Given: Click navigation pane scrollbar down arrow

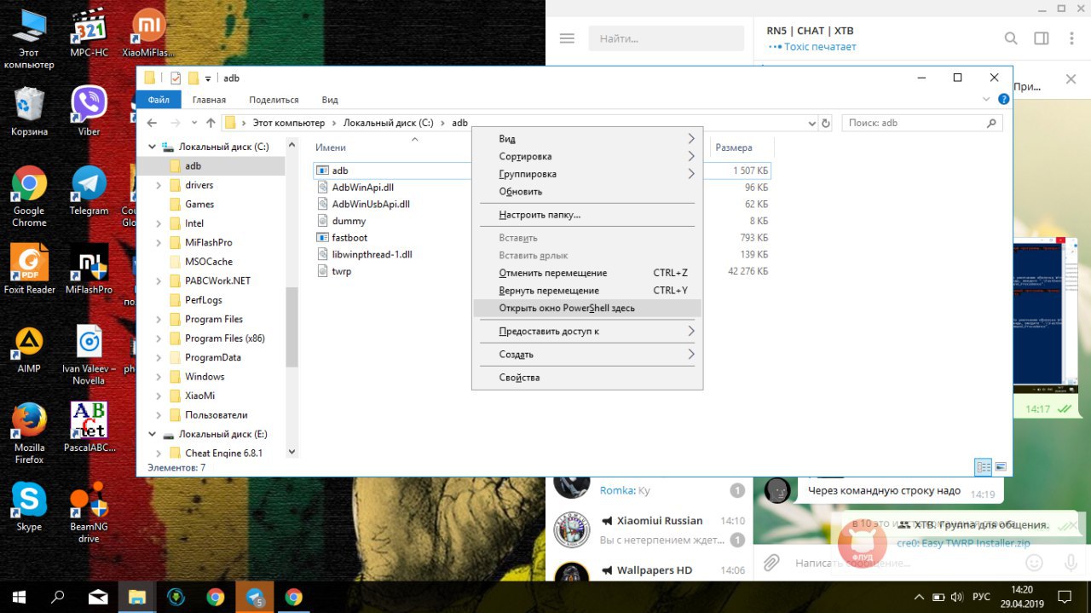Looking at the screenshot, I should [292, 452].
